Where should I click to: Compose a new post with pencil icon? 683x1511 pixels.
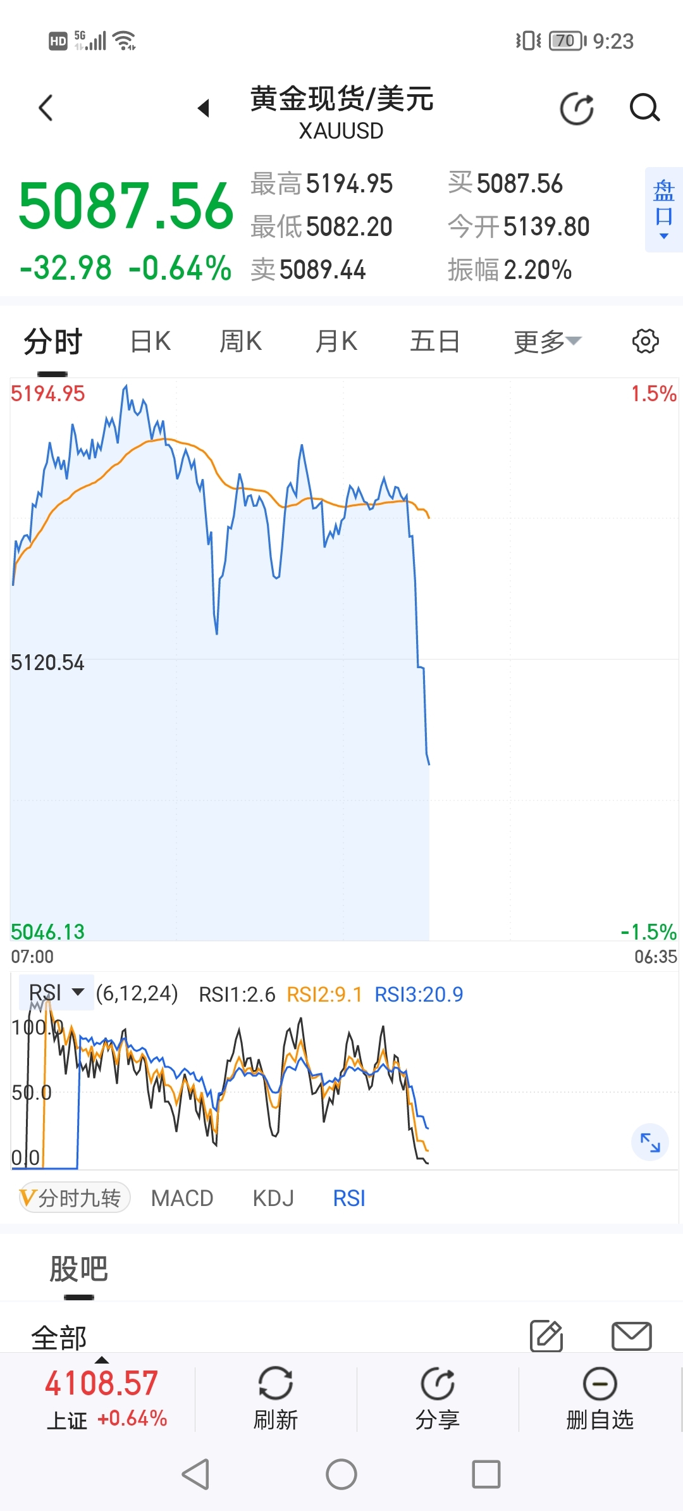(x=546, y=1336)
